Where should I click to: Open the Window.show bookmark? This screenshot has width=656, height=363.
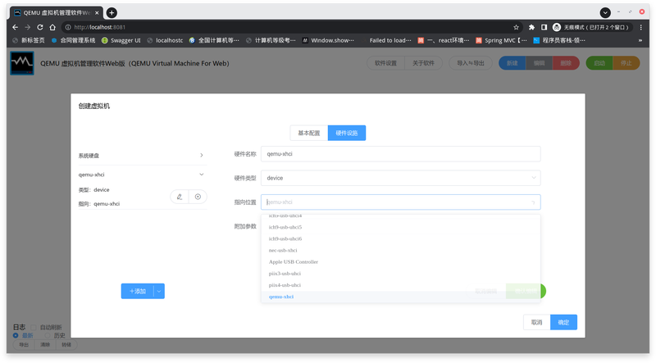[328, 40]
